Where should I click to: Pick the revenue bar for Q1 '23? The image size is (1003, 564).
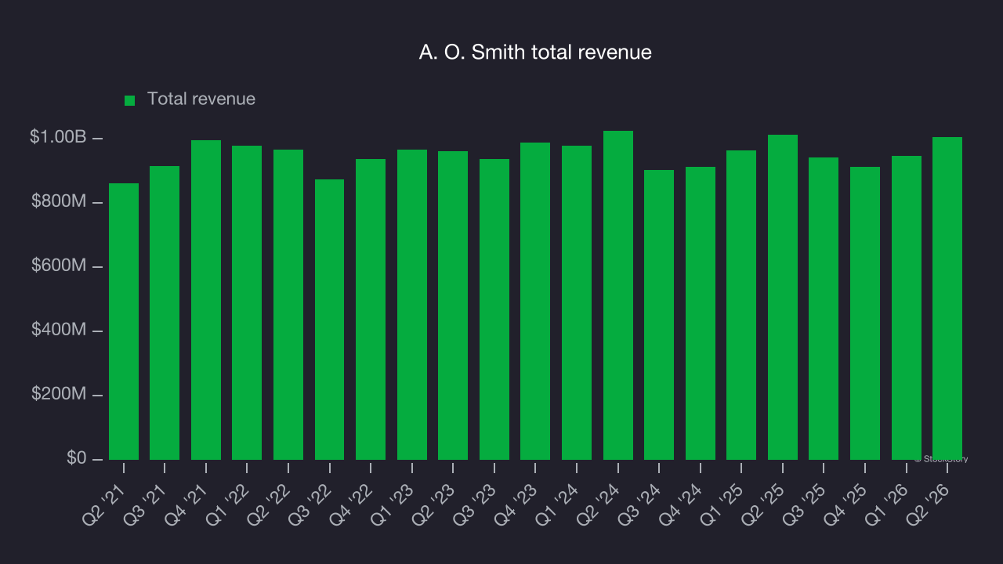[x=412, y=305]
